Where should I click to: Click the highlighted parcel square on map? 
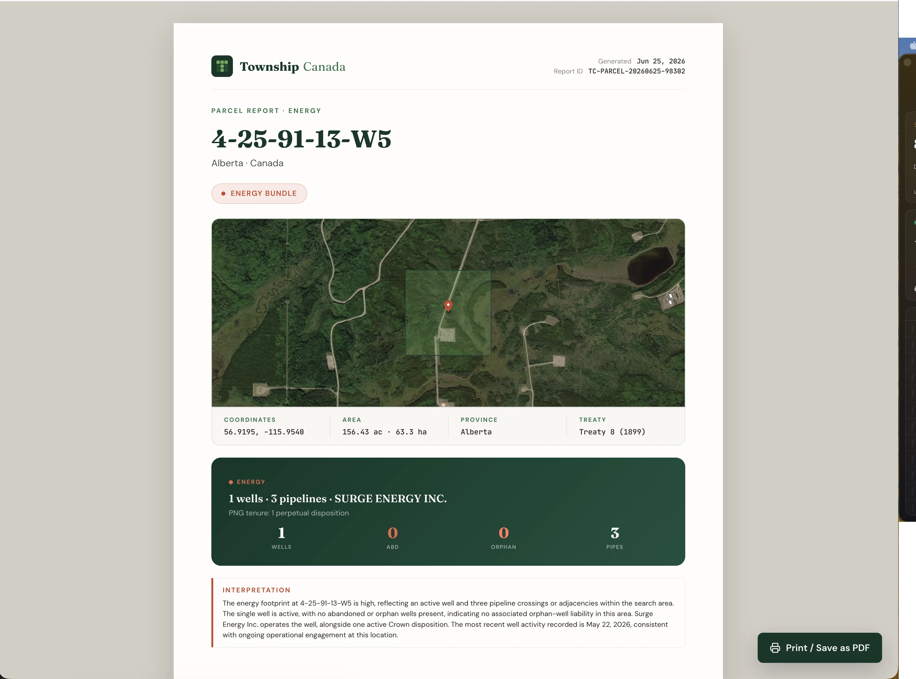[448, 313]
